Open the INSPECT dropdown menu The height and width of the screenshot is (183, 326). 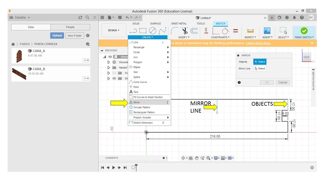(x=250, y=37)
